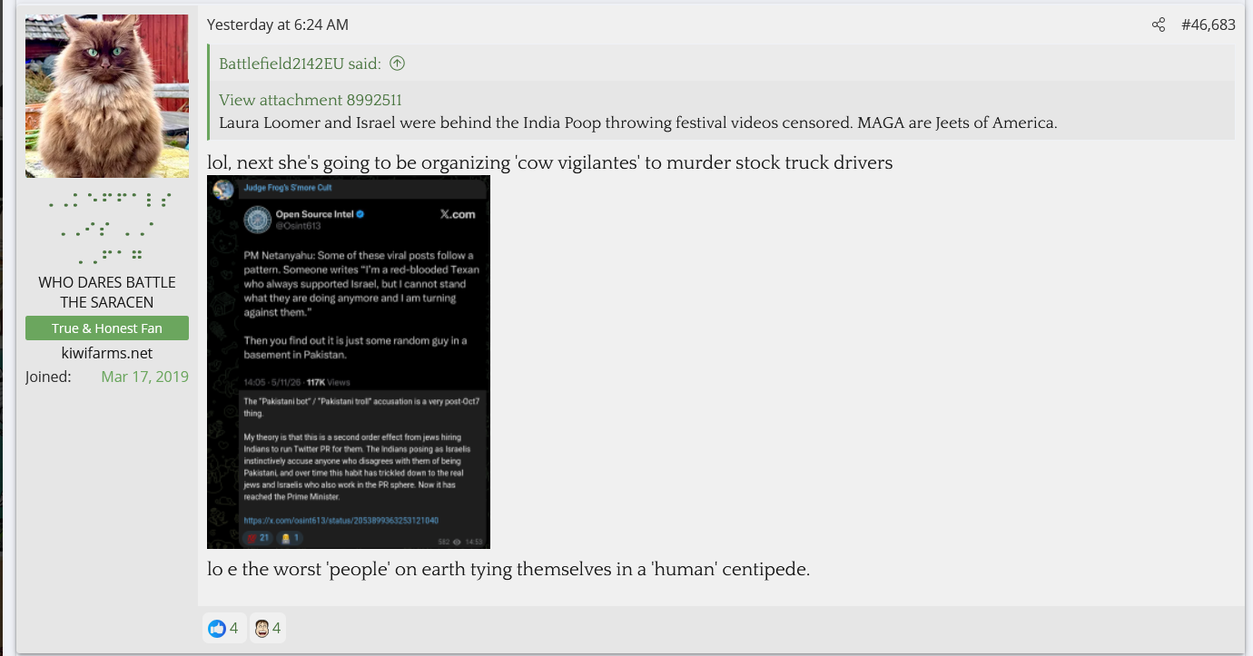Click the cartoon face reaction icon
The image size is (1253, 656).
coord(261,628)
